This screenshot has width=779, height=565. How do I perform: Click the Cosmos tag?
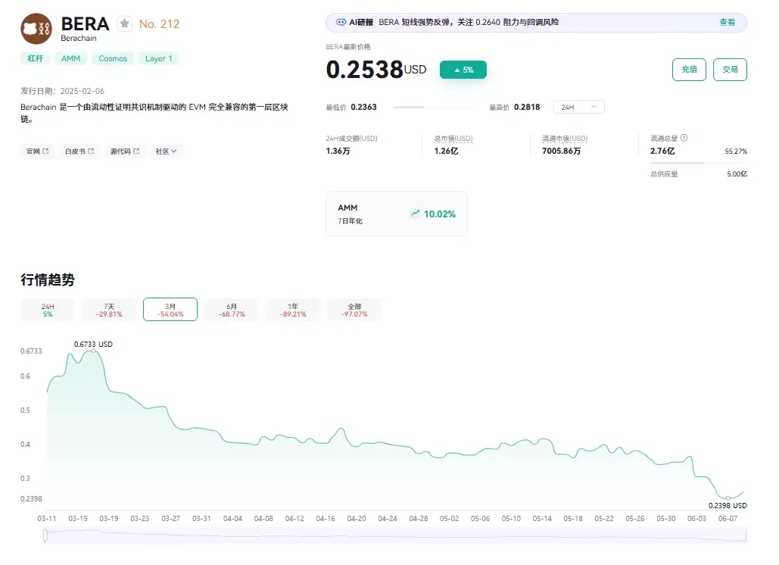113,58
